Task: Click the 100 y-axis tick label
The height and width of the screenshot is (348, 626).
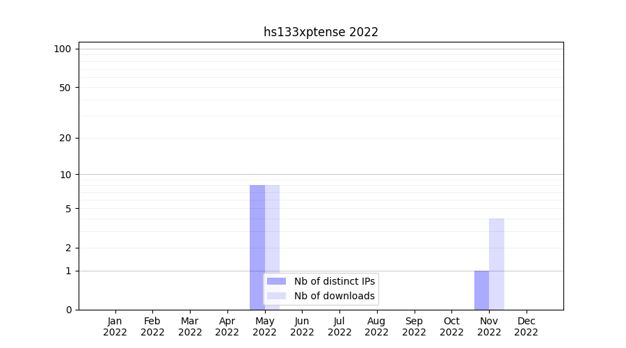Action: coord(63,49)
